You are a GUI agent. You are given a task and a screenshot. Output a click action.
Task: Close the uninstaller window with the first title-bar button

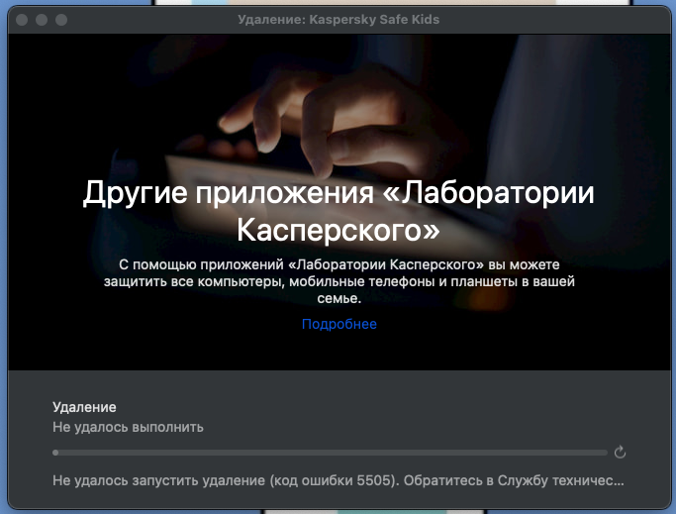pos(22,20)
